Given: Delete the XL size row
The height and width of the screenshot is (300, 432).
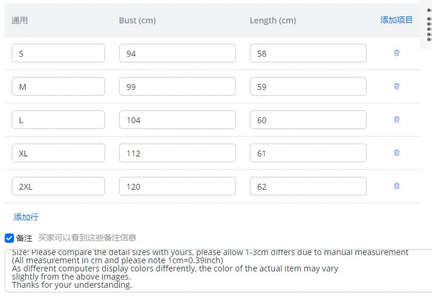Looking at the screenshot, I should pos(397,153).
